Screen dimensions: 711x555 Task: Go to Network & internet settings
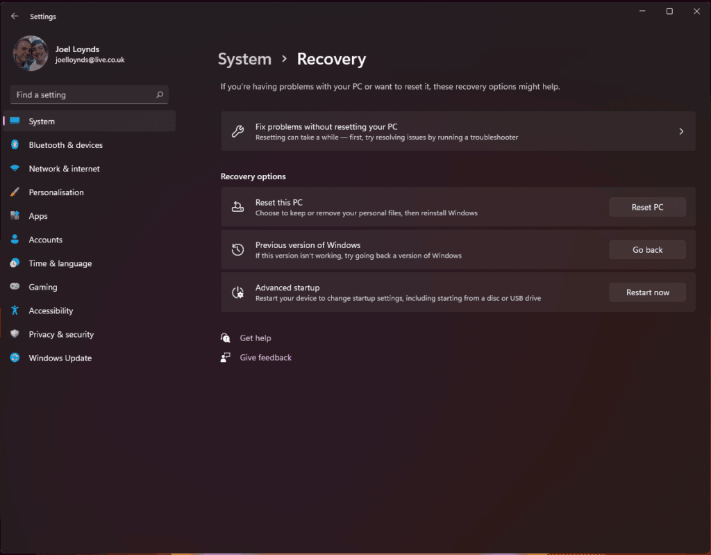pos(90,168)
